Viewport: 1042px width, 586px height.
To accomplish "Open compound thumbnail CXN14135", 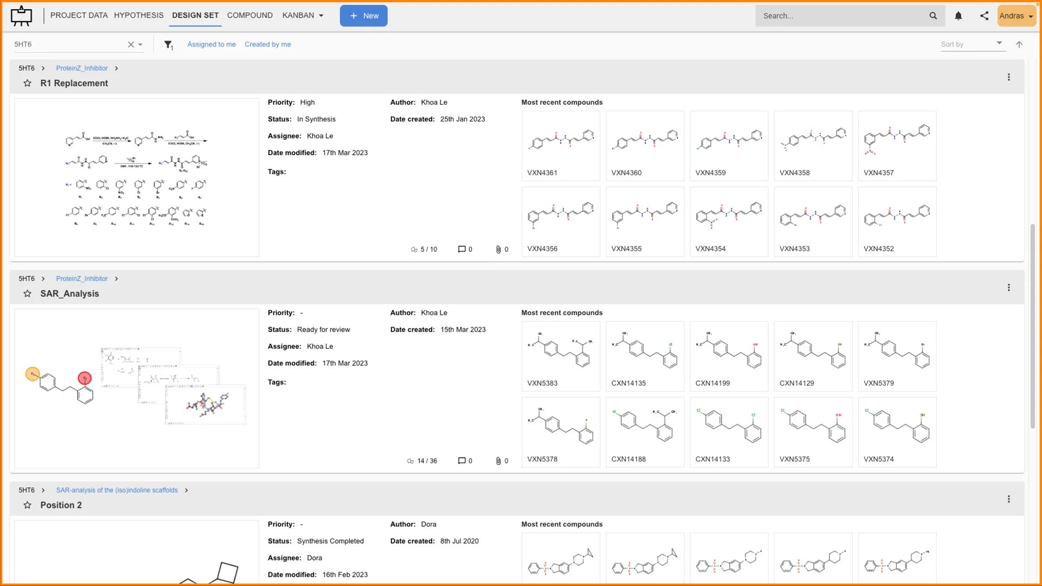I will click(645, 356).
